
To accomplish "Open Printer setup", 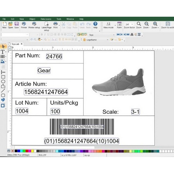I will [34, 25].
